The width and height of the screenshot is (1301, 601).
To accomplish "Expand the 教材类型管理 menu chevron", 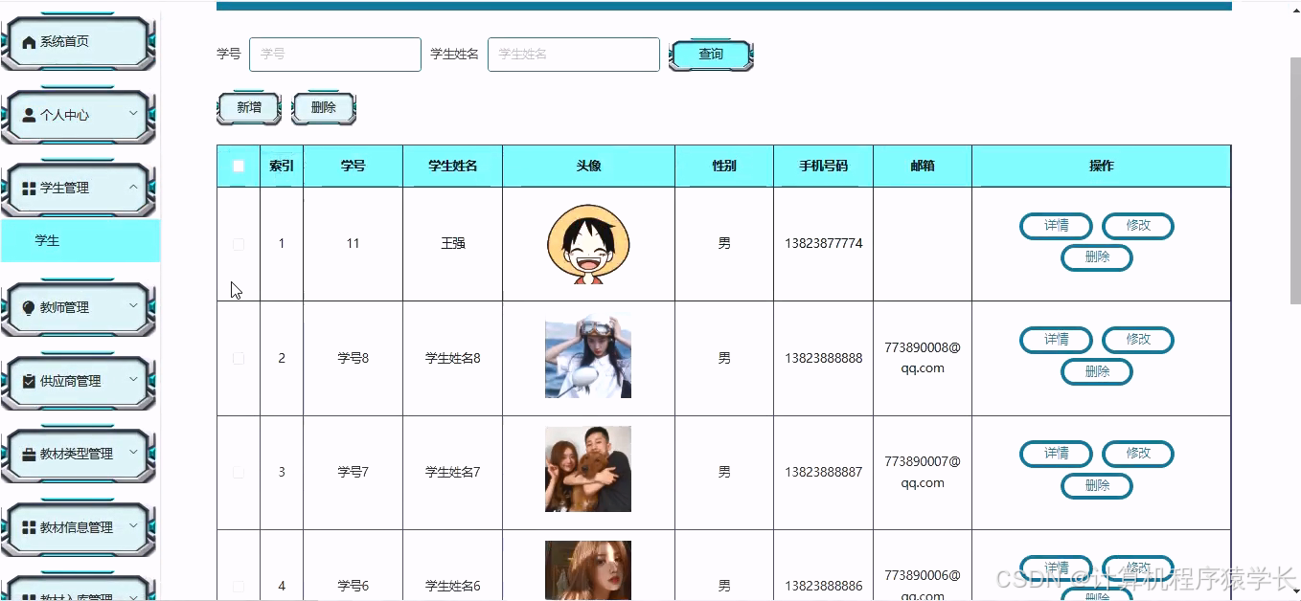I will pyautogui.click(x=133, y=453).
